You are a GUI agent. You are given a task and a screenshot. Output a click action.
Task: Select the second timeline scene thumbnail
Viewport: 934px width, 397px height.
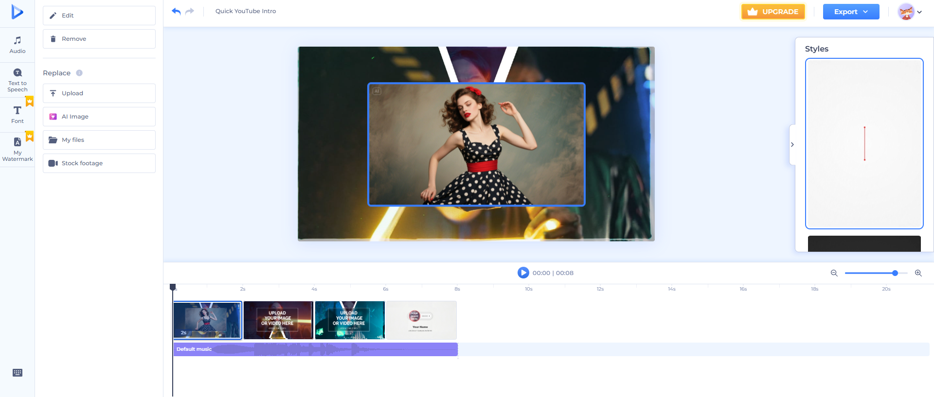(278, 320)
